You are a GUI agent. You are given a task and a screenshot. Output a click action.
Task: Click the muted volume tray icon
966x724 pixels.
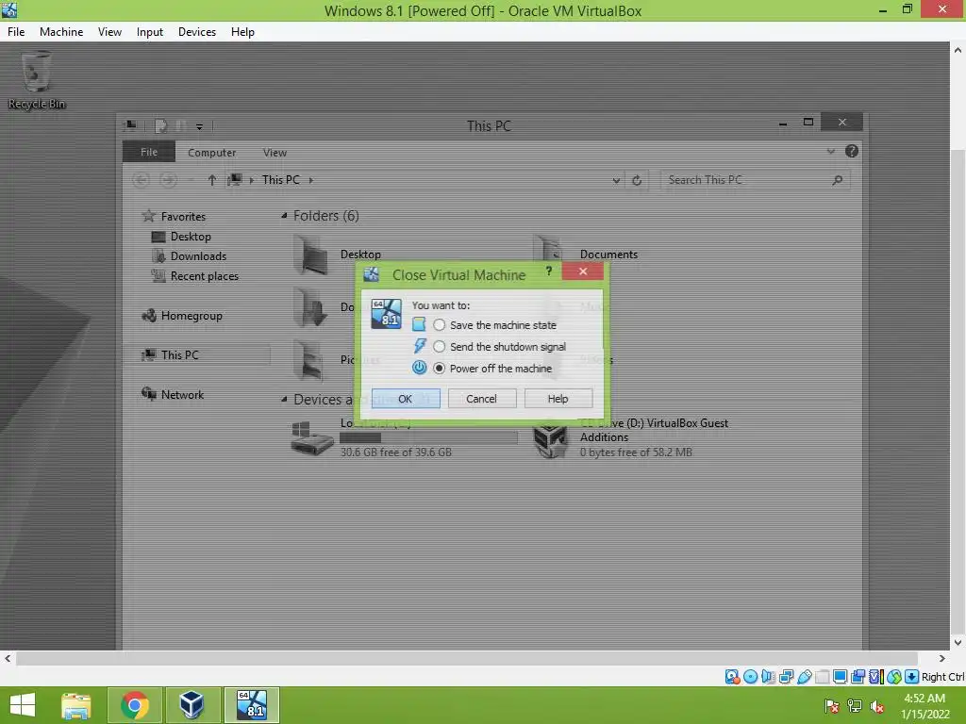(877, 705)
